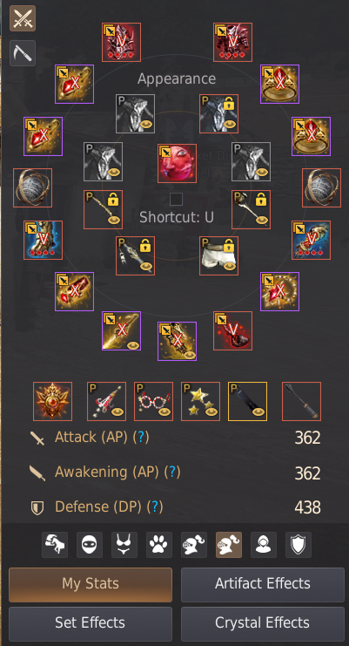Click the ninja mask icon
Screen dimensions: 349x646
point(90,545)
